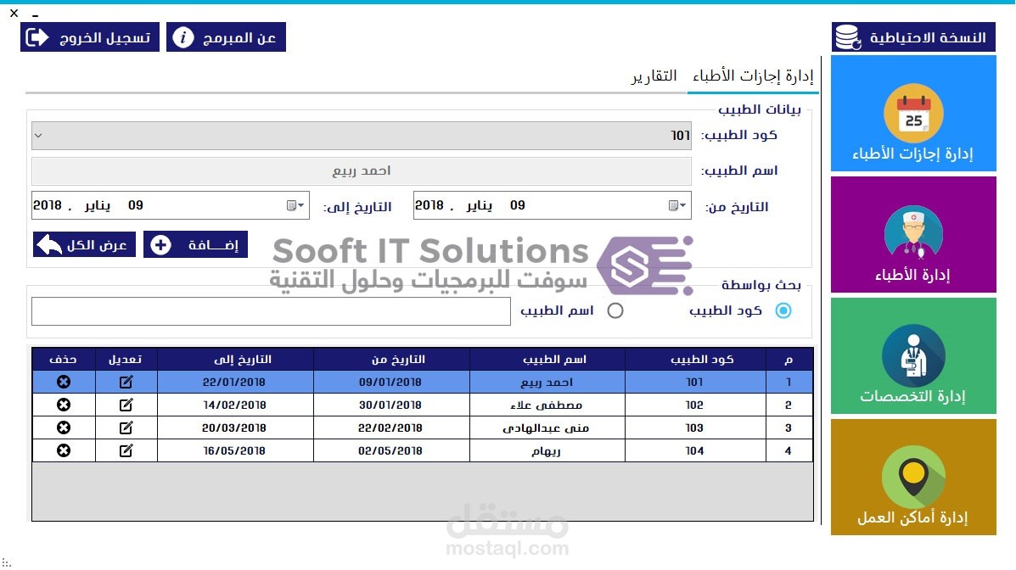This screenshot has width=1016, height=570.
Task: Delete ريهام's vacation entry
Action: pyautogui.click(x=64, y=450)
